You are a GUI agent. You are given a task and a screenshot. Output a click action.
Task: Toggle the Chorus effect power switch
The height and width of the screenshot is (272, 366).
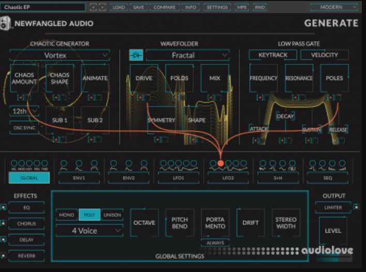click(x=3, y=223)
